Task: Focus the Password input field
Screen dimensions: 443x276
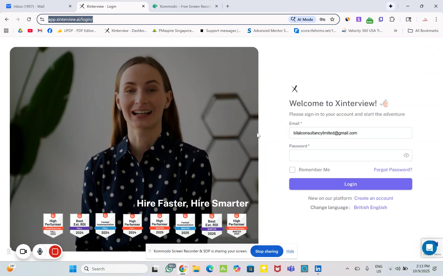Action: click(345, 155)
